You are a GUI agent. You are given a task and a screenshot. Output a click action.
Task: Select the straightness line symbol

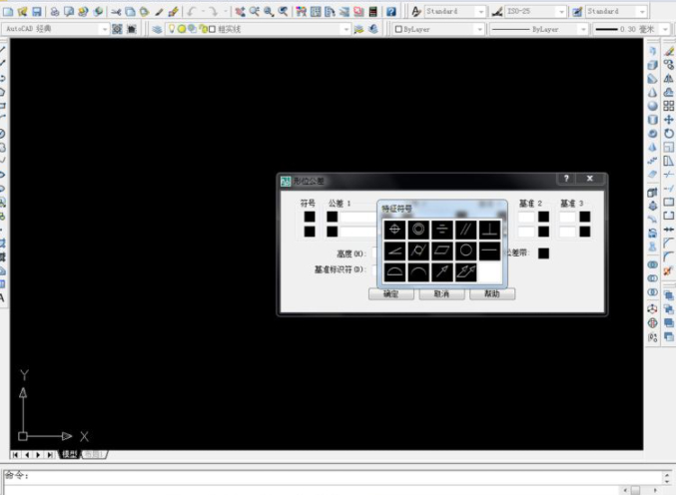489,250
